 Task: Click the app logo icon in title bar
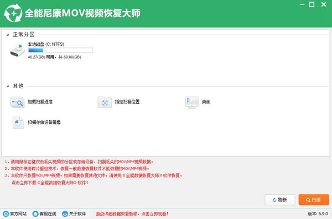pos(13,13)
